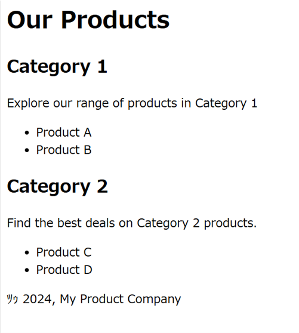
Task: Click the number 1 in Category 1 heading
Action: pyautogui.click(x=103, y=66)
